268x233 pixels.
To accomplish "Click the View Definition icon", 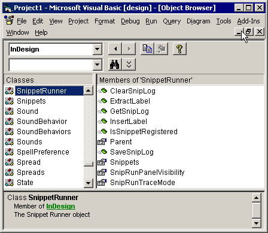I will tap(161, 49).
